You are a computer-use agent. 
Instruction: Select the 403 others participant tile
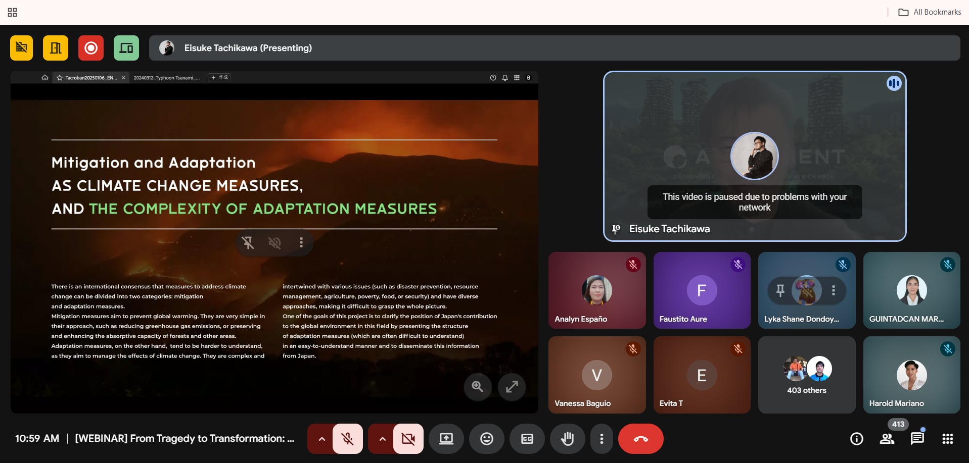806,375
